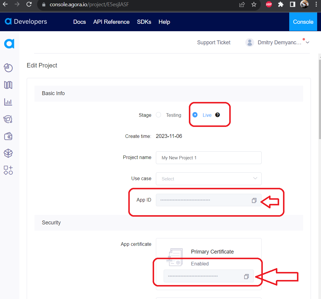Copy the App ID to clipboard
The height and width of the screenshot is (299, 321).
click(254, 200)
